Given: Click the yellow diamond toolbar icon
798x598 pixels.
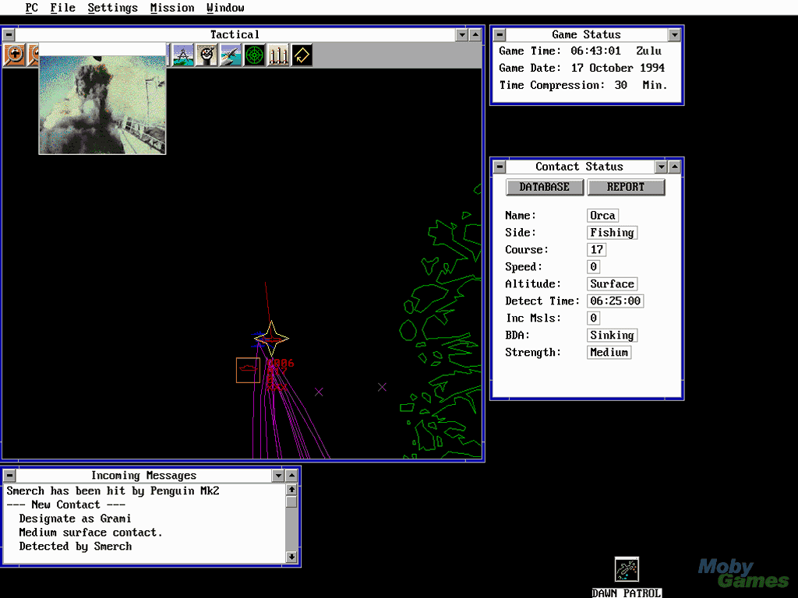Looking at the screenshot, I should [x=302, y=55].
